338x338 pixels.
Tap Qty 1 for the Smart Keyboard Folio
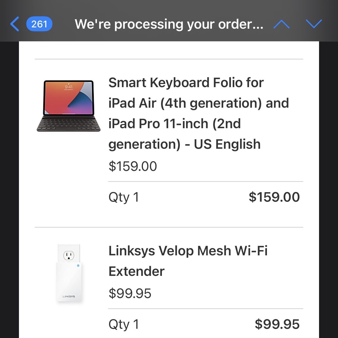[x=124, y=197]
